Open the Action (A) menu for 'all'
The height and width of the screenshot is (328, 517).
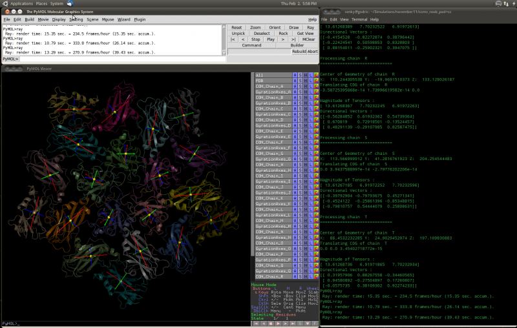tap(295, 75)
